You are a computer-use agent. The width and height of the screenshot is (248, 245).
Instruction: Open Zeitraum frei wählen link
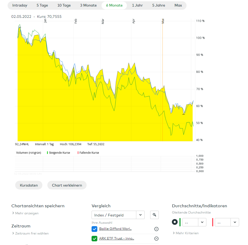(x=32, y=233)
